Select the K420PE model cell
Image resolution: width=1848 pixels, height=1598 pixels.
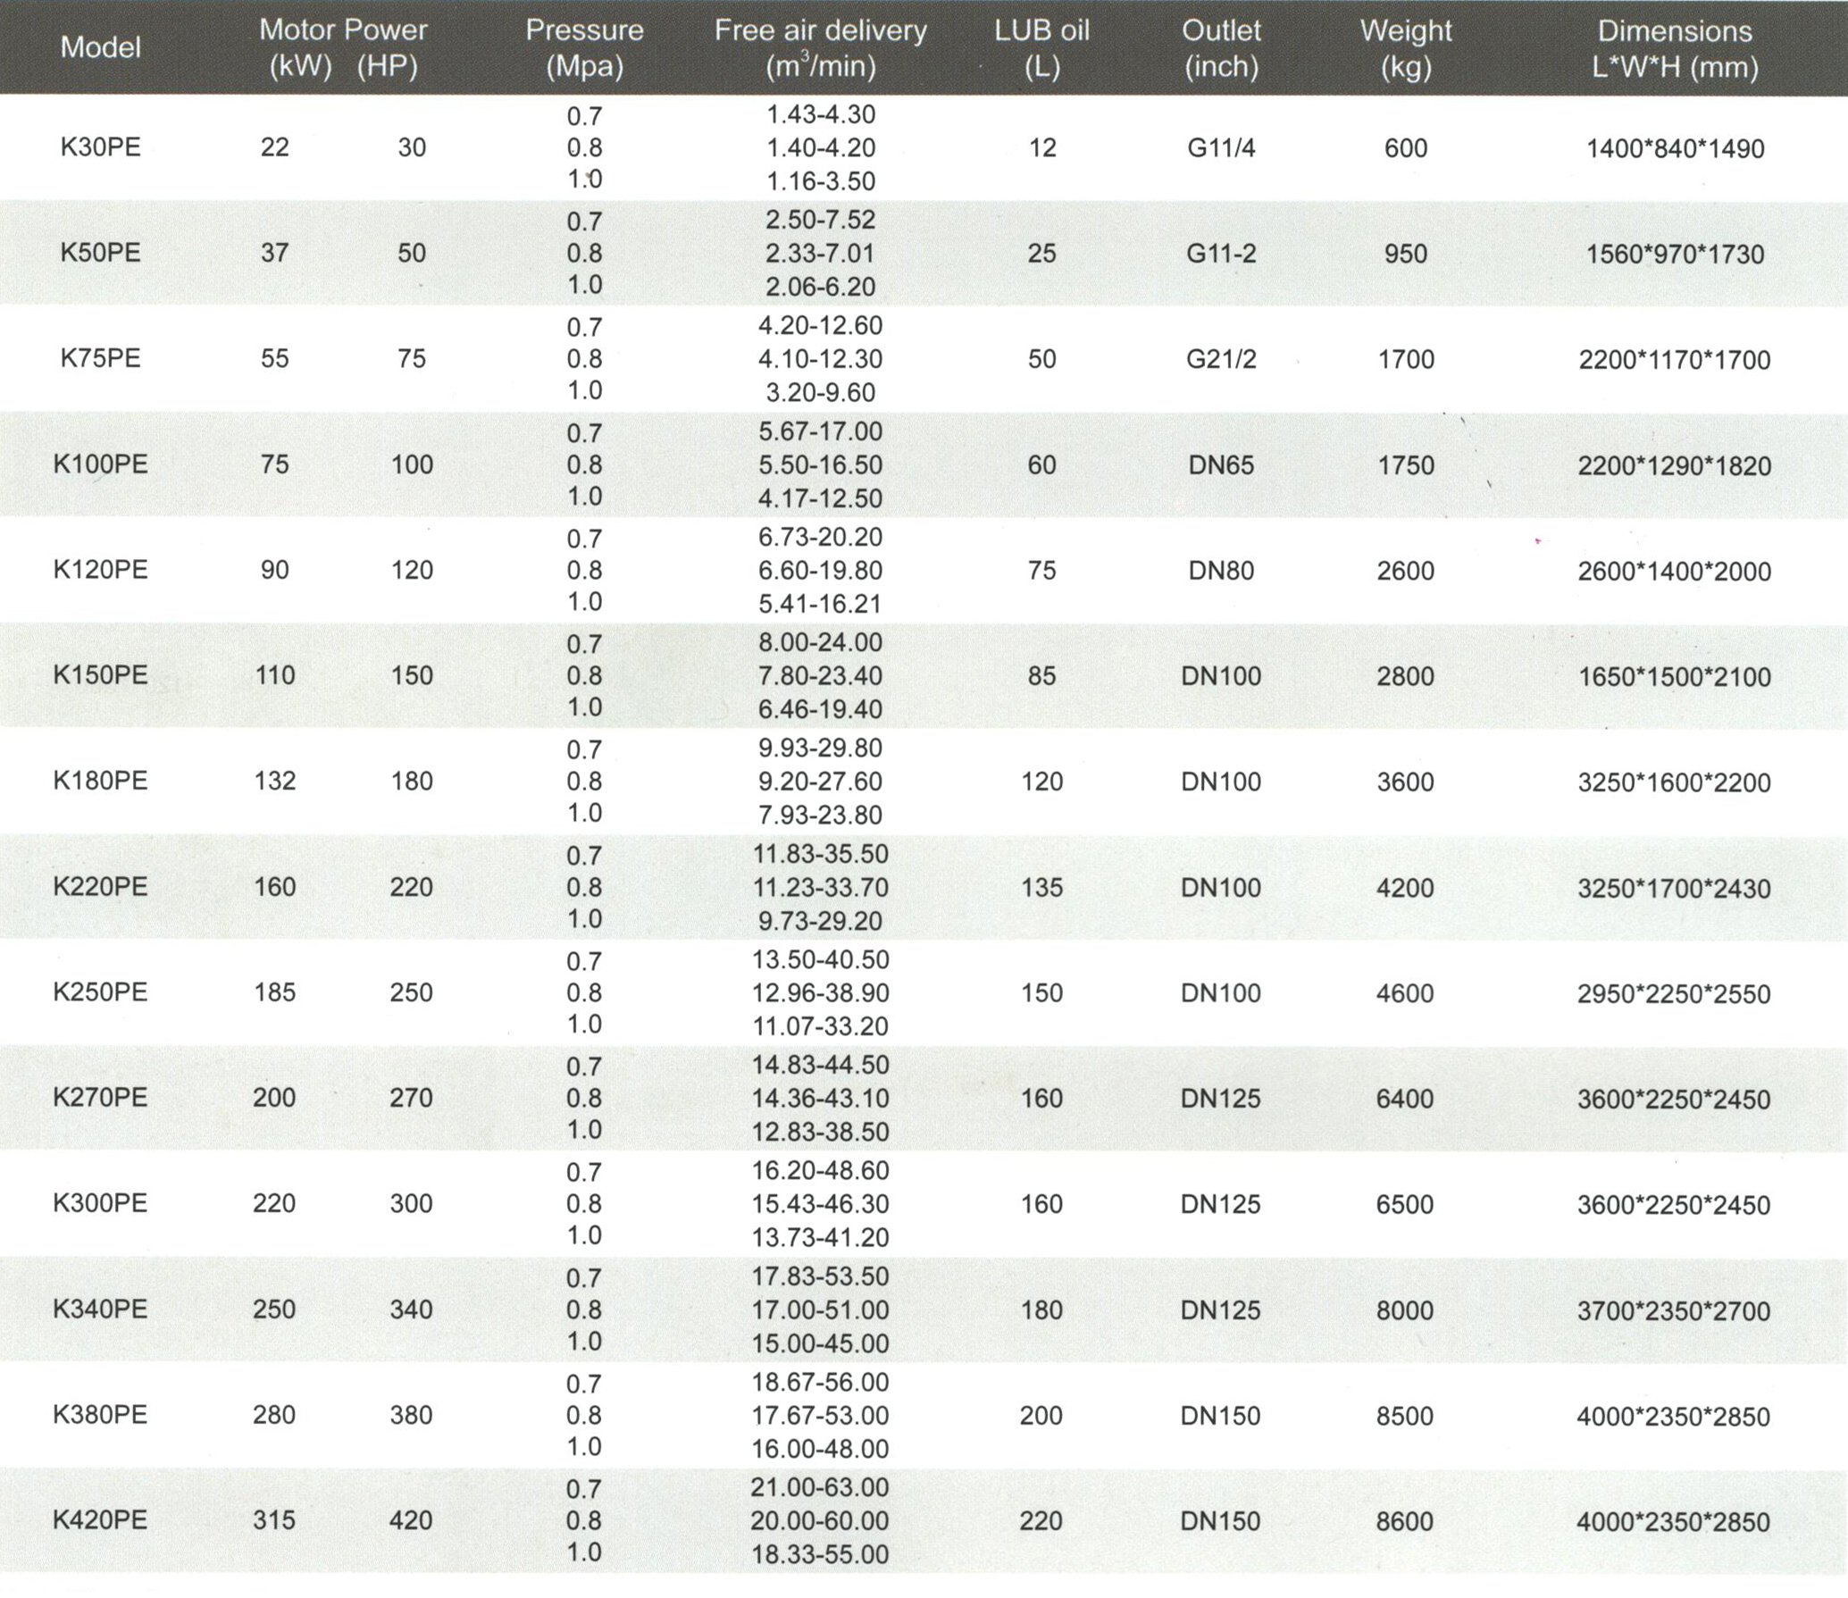100,1520
